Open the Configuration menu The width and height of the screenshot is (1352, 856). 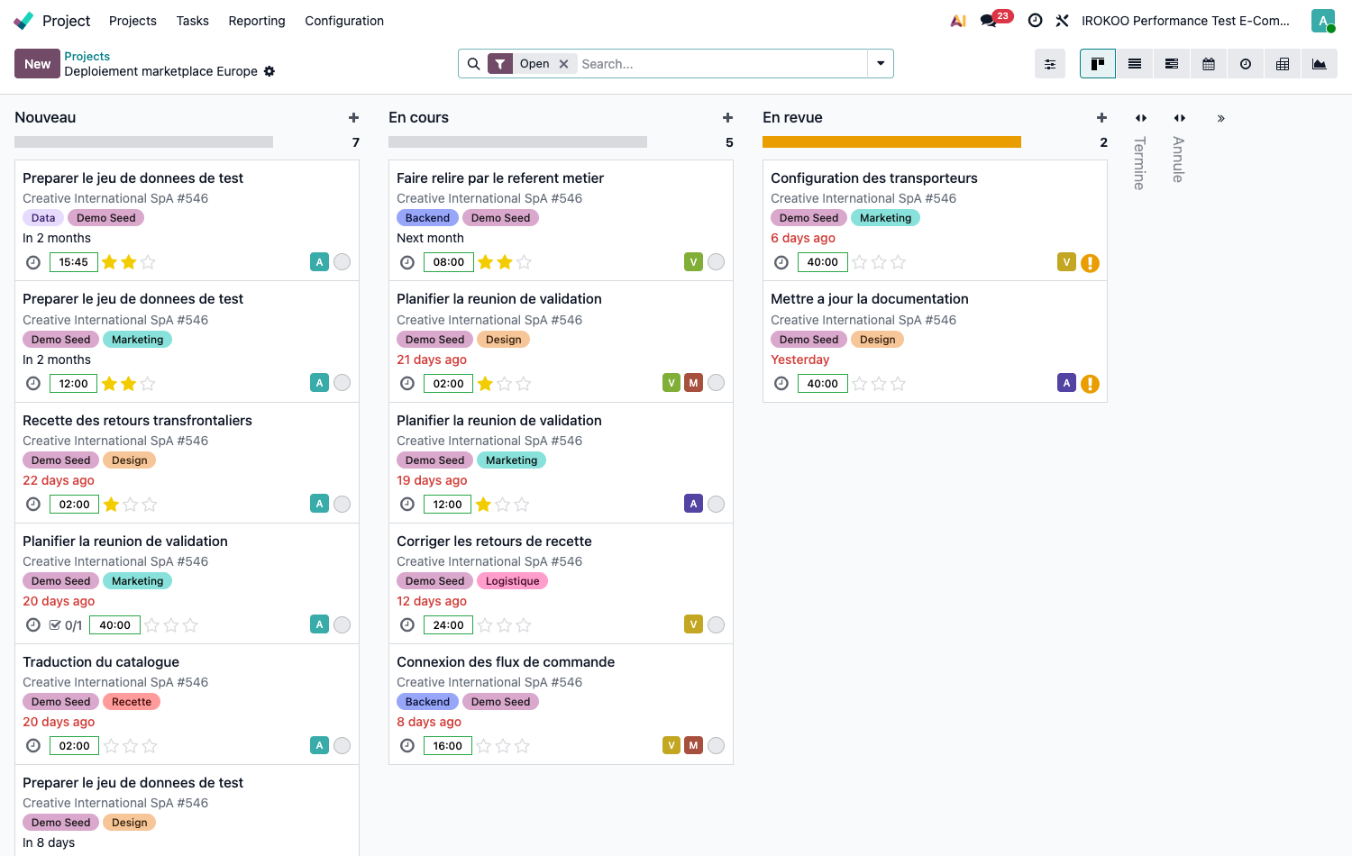click(x=344, y=21)
